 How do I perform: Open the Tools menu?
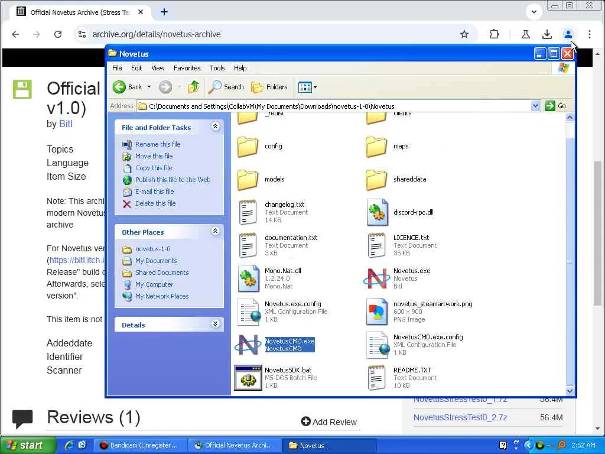click(217, 68)
